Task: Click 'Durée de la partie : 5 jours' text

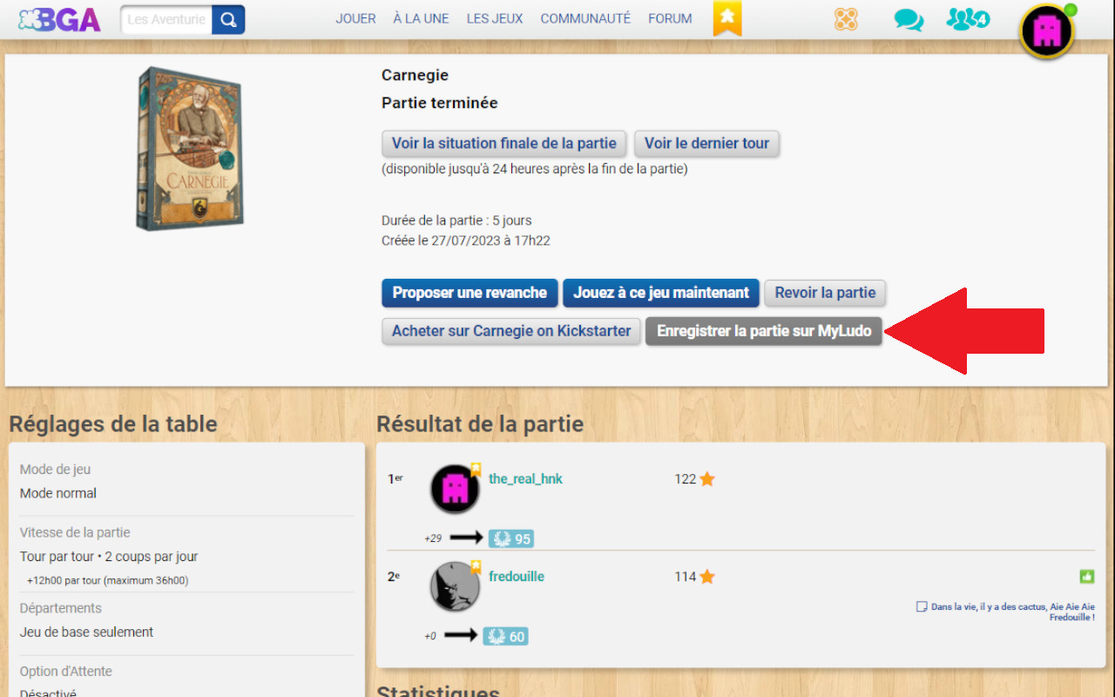Action: [456, 220]
